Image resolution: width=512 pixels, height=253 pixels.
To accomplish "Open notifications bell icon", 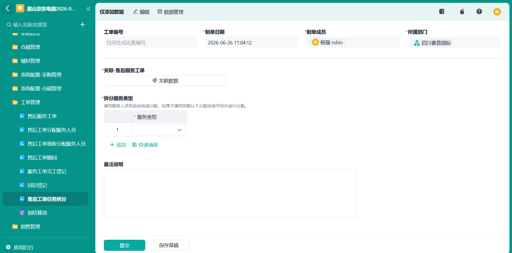I will coord(462,12).
